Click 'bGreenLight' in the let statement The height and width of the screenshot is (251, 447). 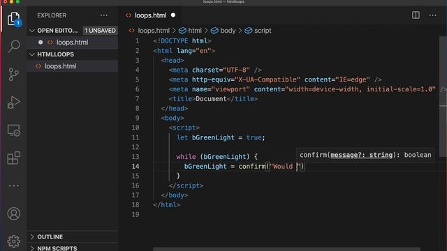(213, 137)
